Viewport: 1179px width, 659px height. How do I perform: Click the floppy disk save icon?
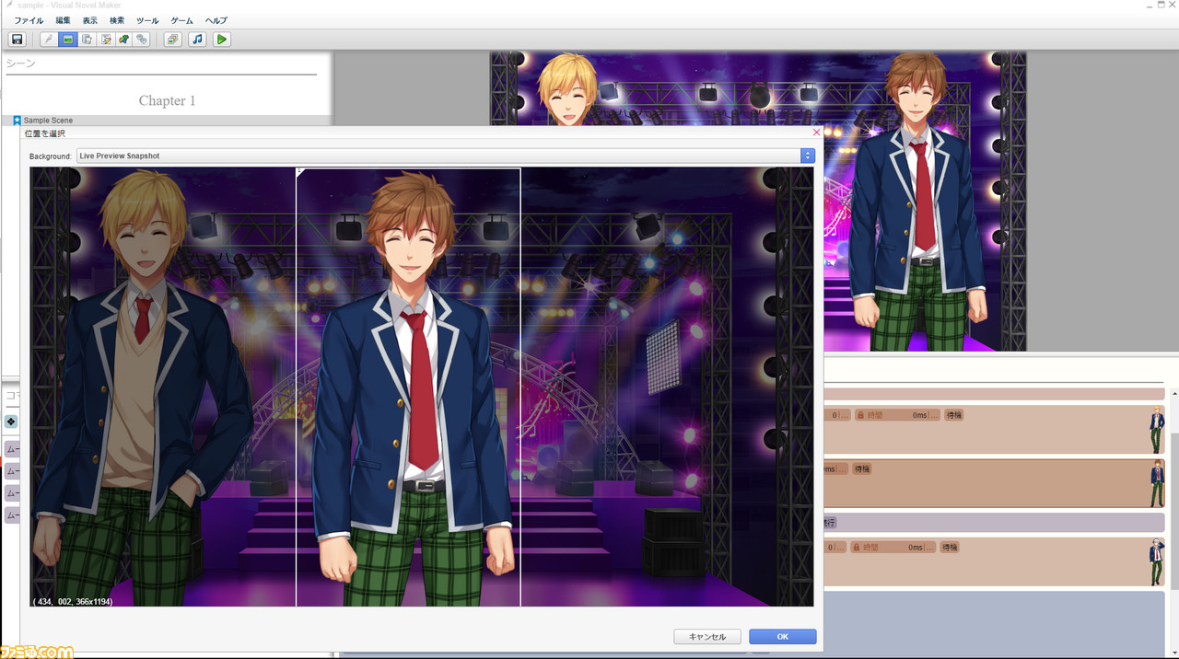point(17,40)
